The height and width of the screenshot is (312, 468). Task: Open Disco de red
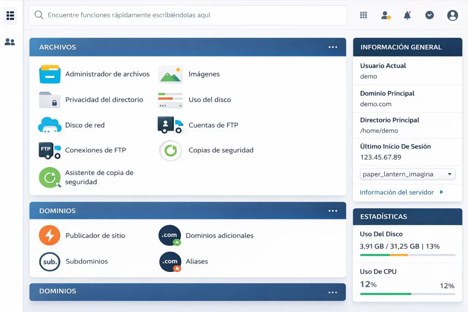point(50,125)
